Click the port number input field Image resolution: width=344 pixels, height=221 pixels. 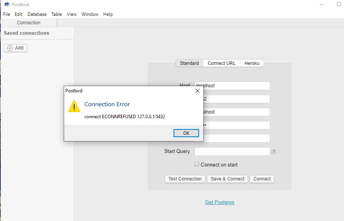pyautogui.click(x=237, y=99)
